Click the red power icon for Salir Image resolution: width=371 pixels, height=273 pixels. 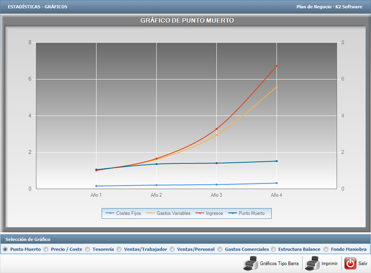[350, 263]
